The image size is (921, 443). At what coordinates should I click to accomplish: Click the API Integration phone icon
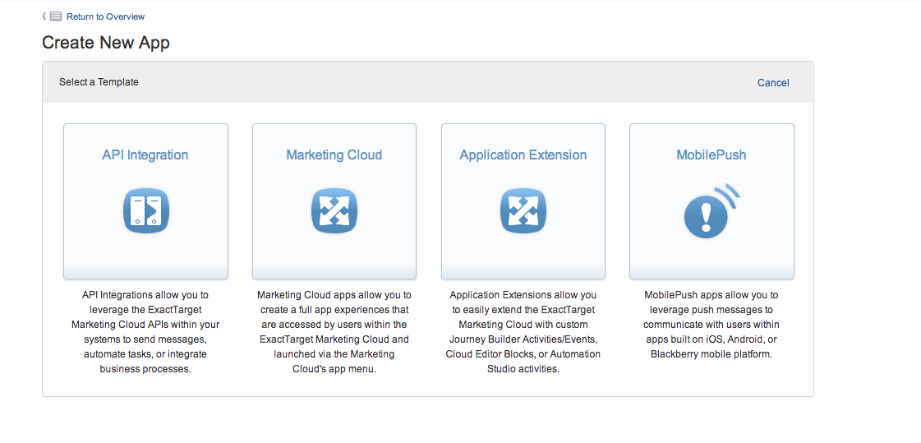(145, 211)
